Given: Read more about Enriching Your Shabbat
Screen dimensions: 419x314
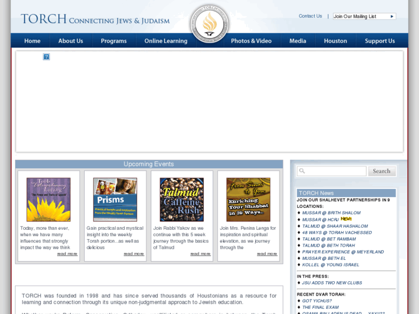Looking at the screenshot, I should (x=267, y=254).
